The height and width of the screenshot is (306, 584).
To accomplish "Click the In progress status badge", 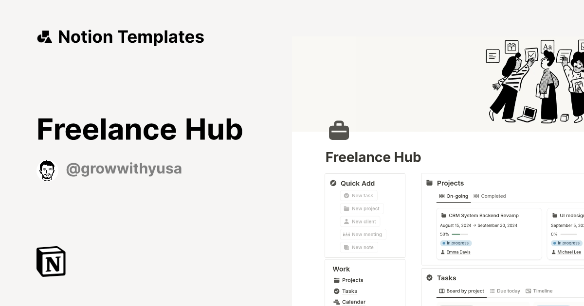I will click(456, 243).
